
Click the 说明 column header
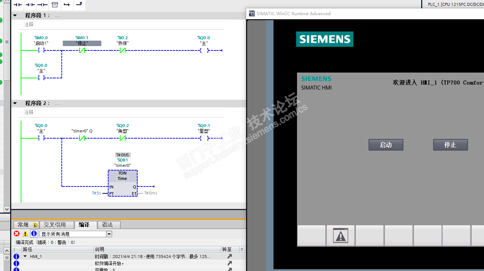click(x=157, y=249)
